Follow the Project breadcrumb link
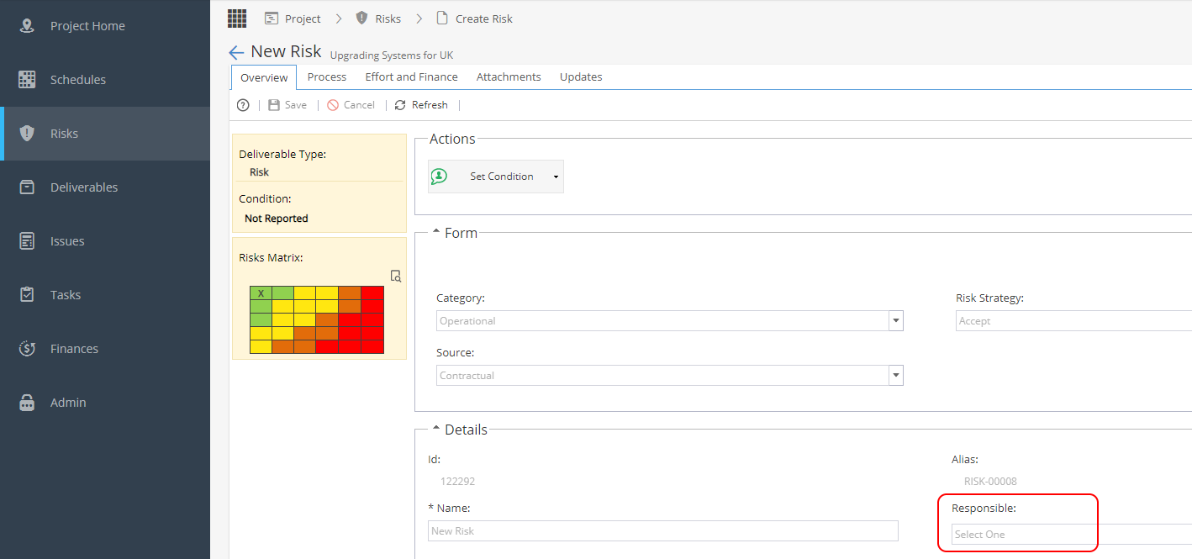The width and height of the screenshot is (1192, 559). [303, 18]
